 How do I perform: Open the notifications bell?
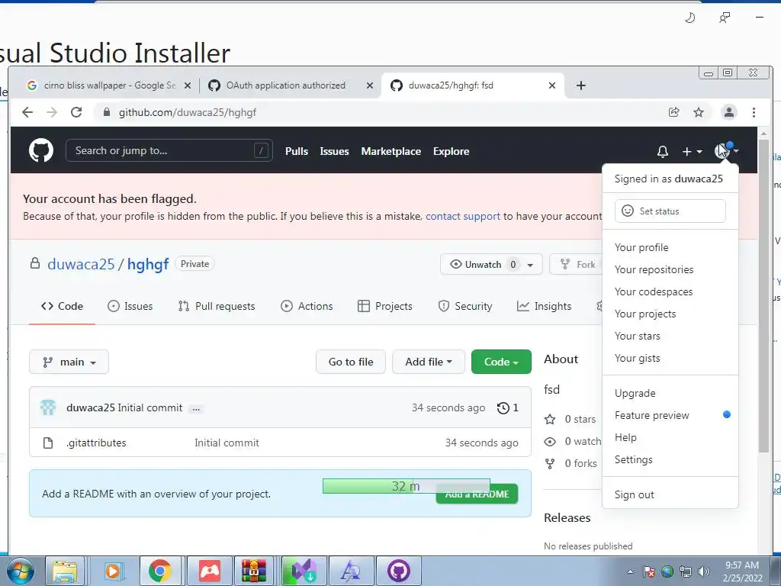point(663,152)
